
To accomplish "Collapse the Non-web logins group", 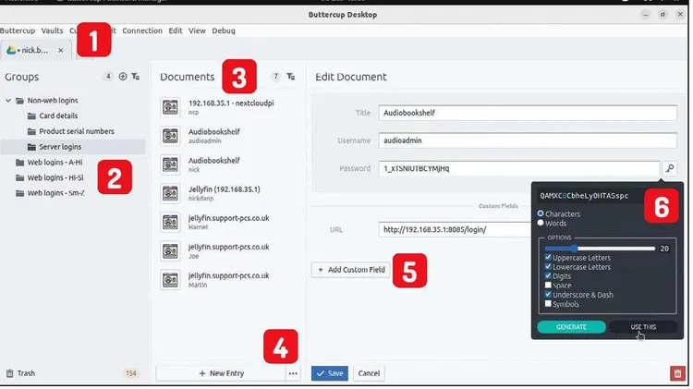I will (x=8, y=101).
